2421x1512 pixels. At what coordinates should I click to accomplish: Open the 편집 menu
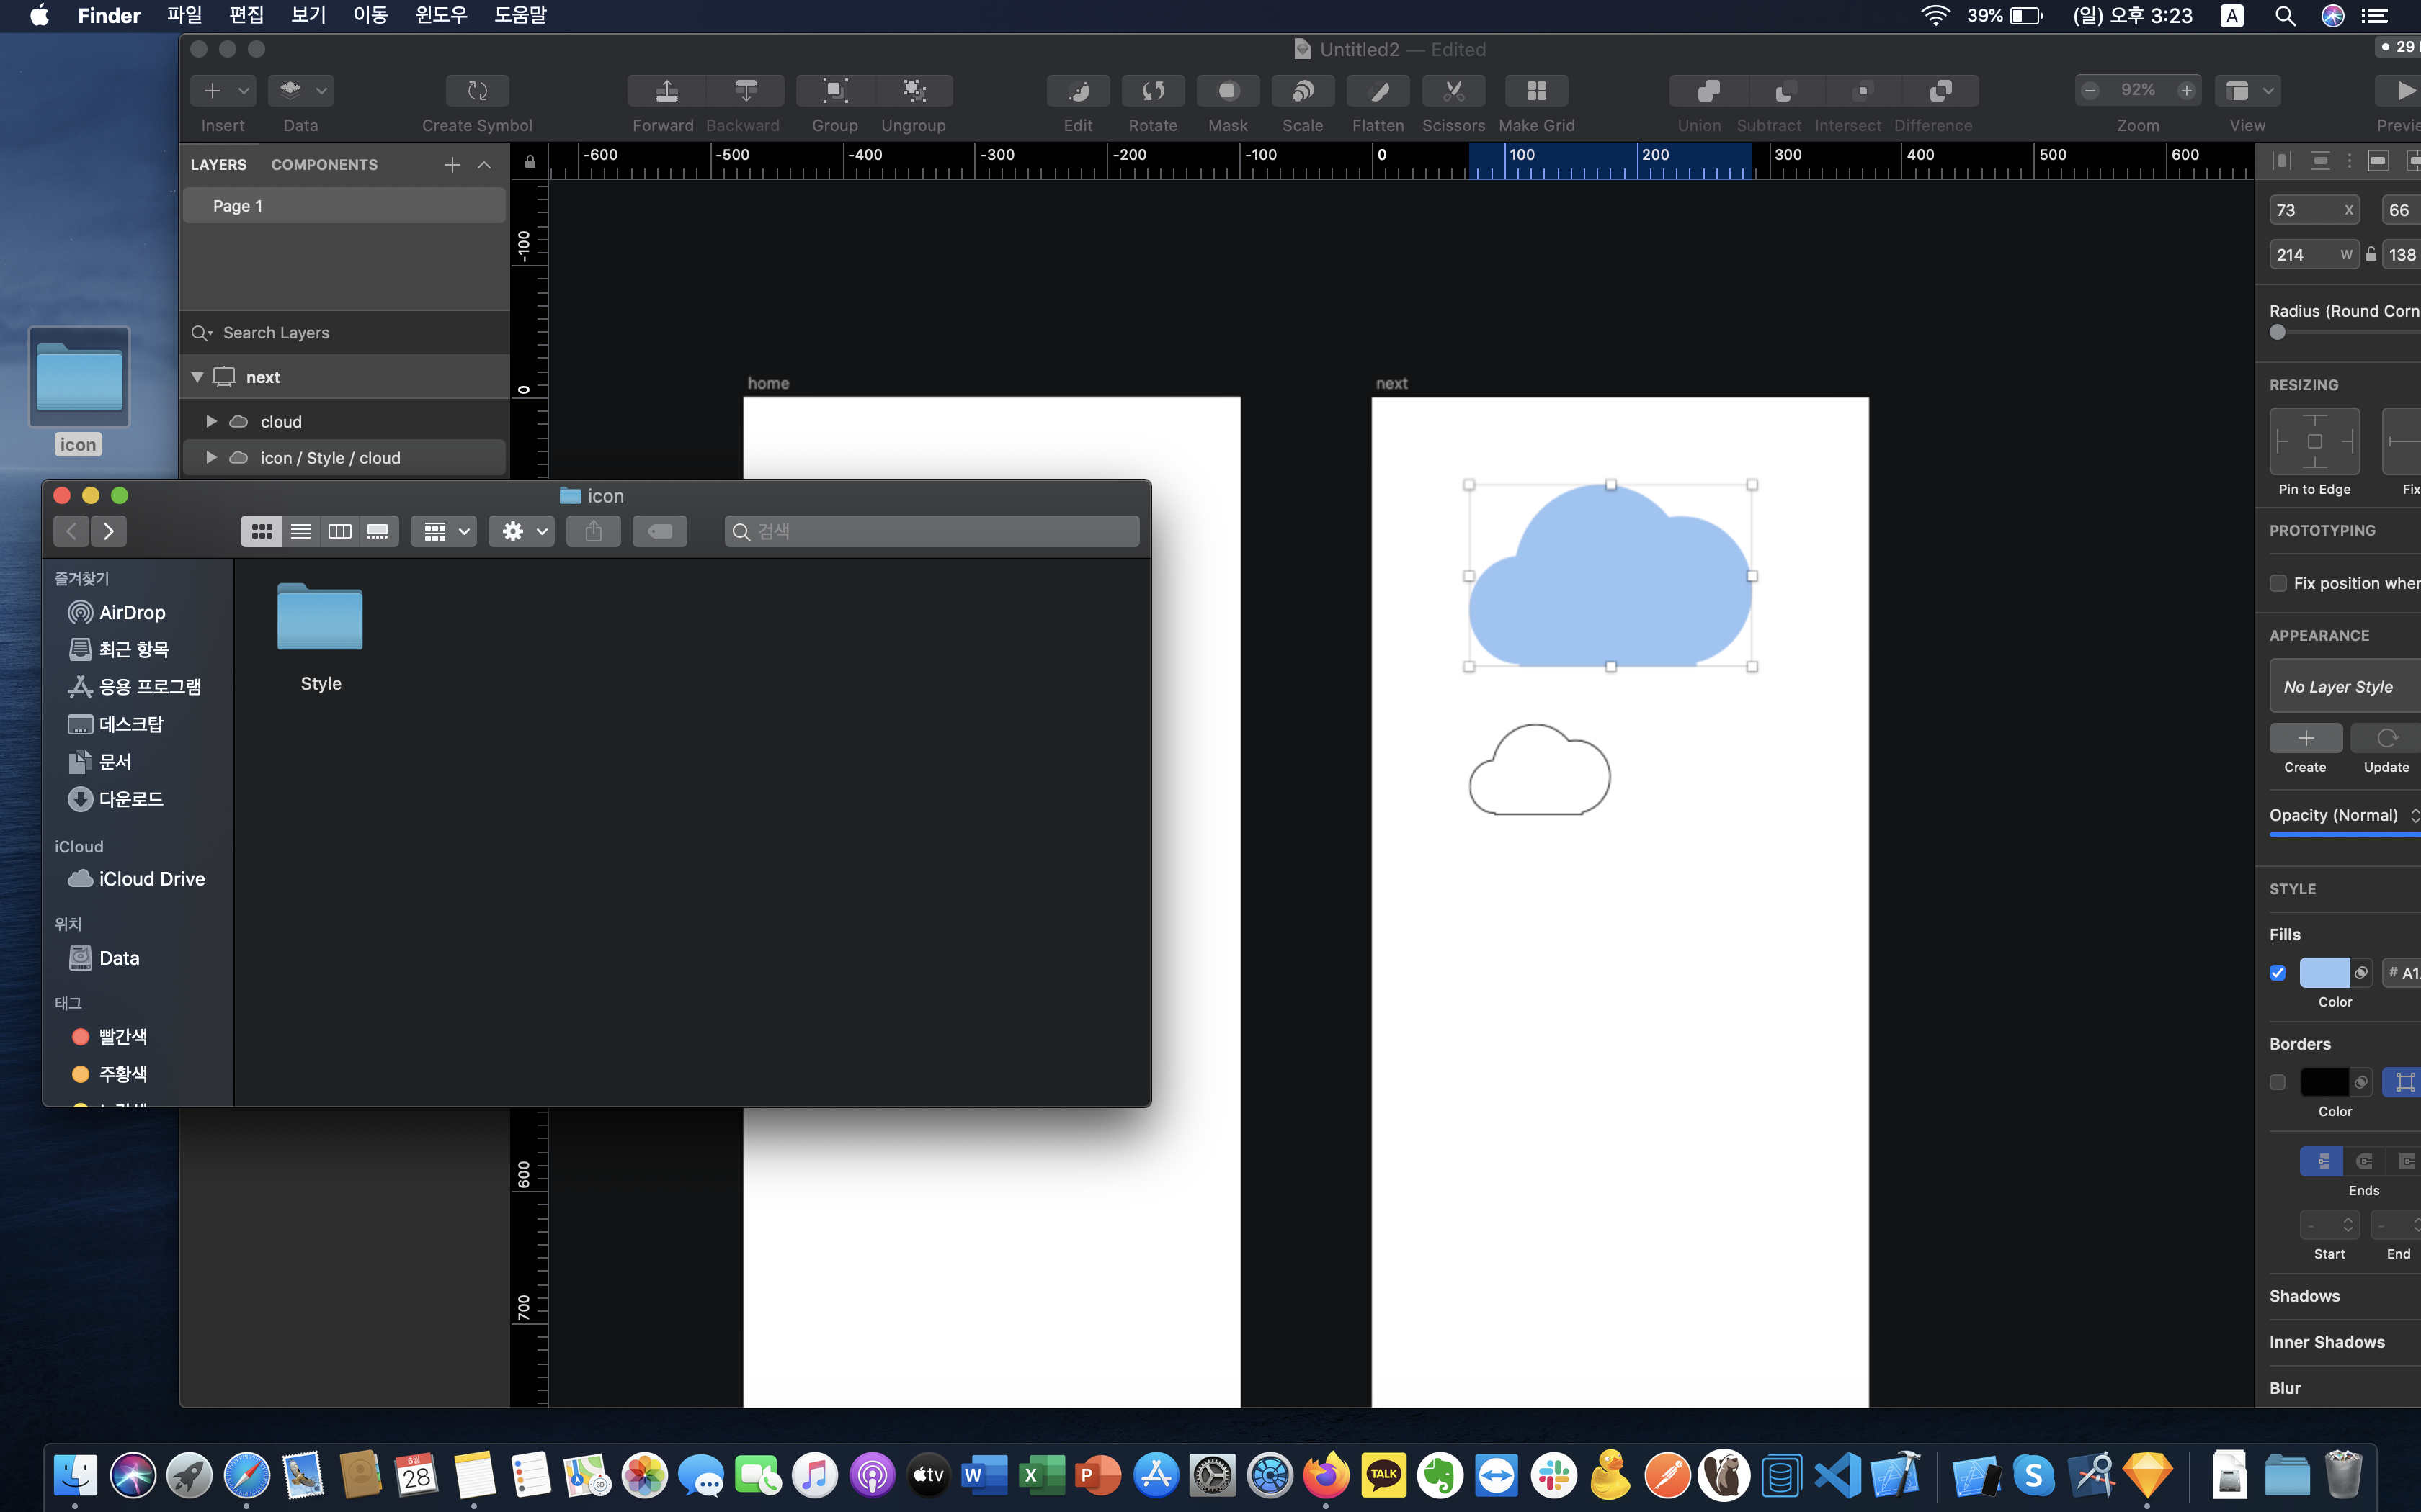(x=246, y=15)
